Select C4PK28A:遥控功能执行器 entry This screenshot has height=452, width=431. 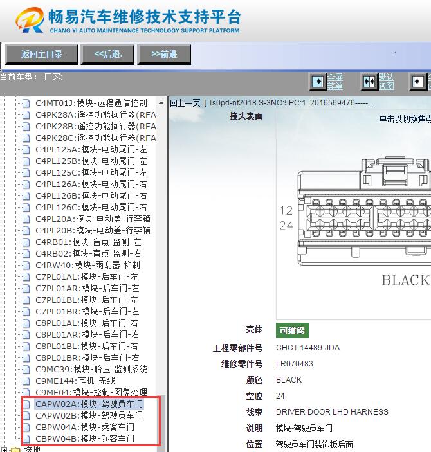click(x=95, y=114)
